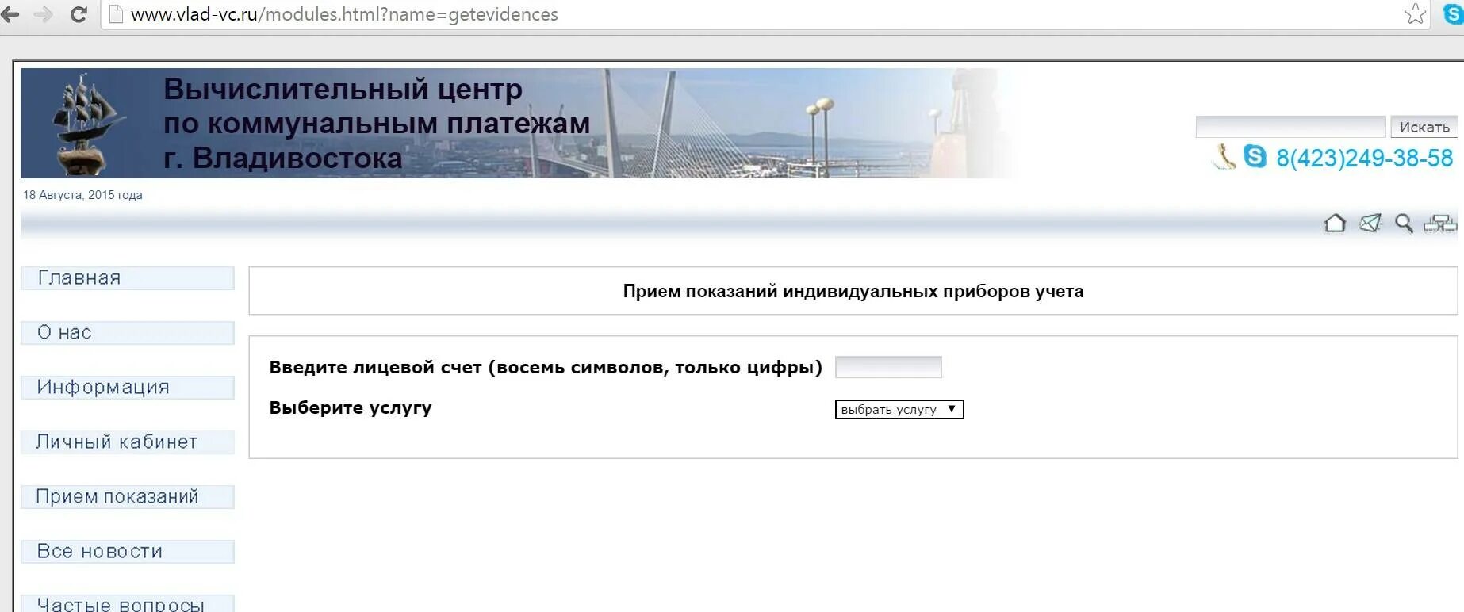1464x612 pixels.
Task: Click phone number 8(423)249-38-58
Action: (1364, 158)
